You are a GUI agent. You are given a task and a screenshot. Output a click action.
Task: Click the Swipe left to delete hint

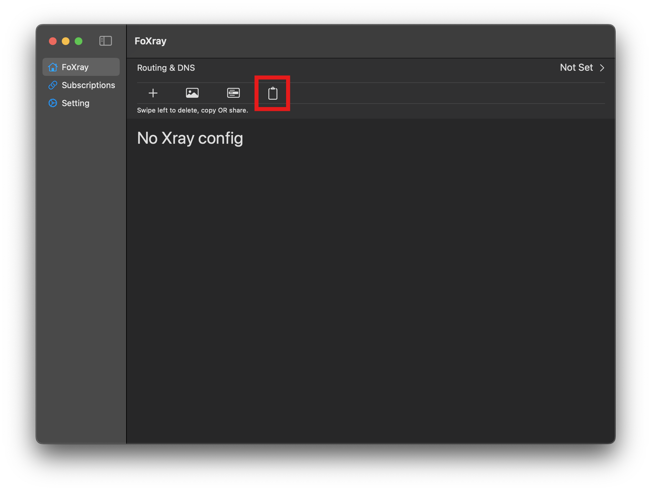tap(192, 110)
